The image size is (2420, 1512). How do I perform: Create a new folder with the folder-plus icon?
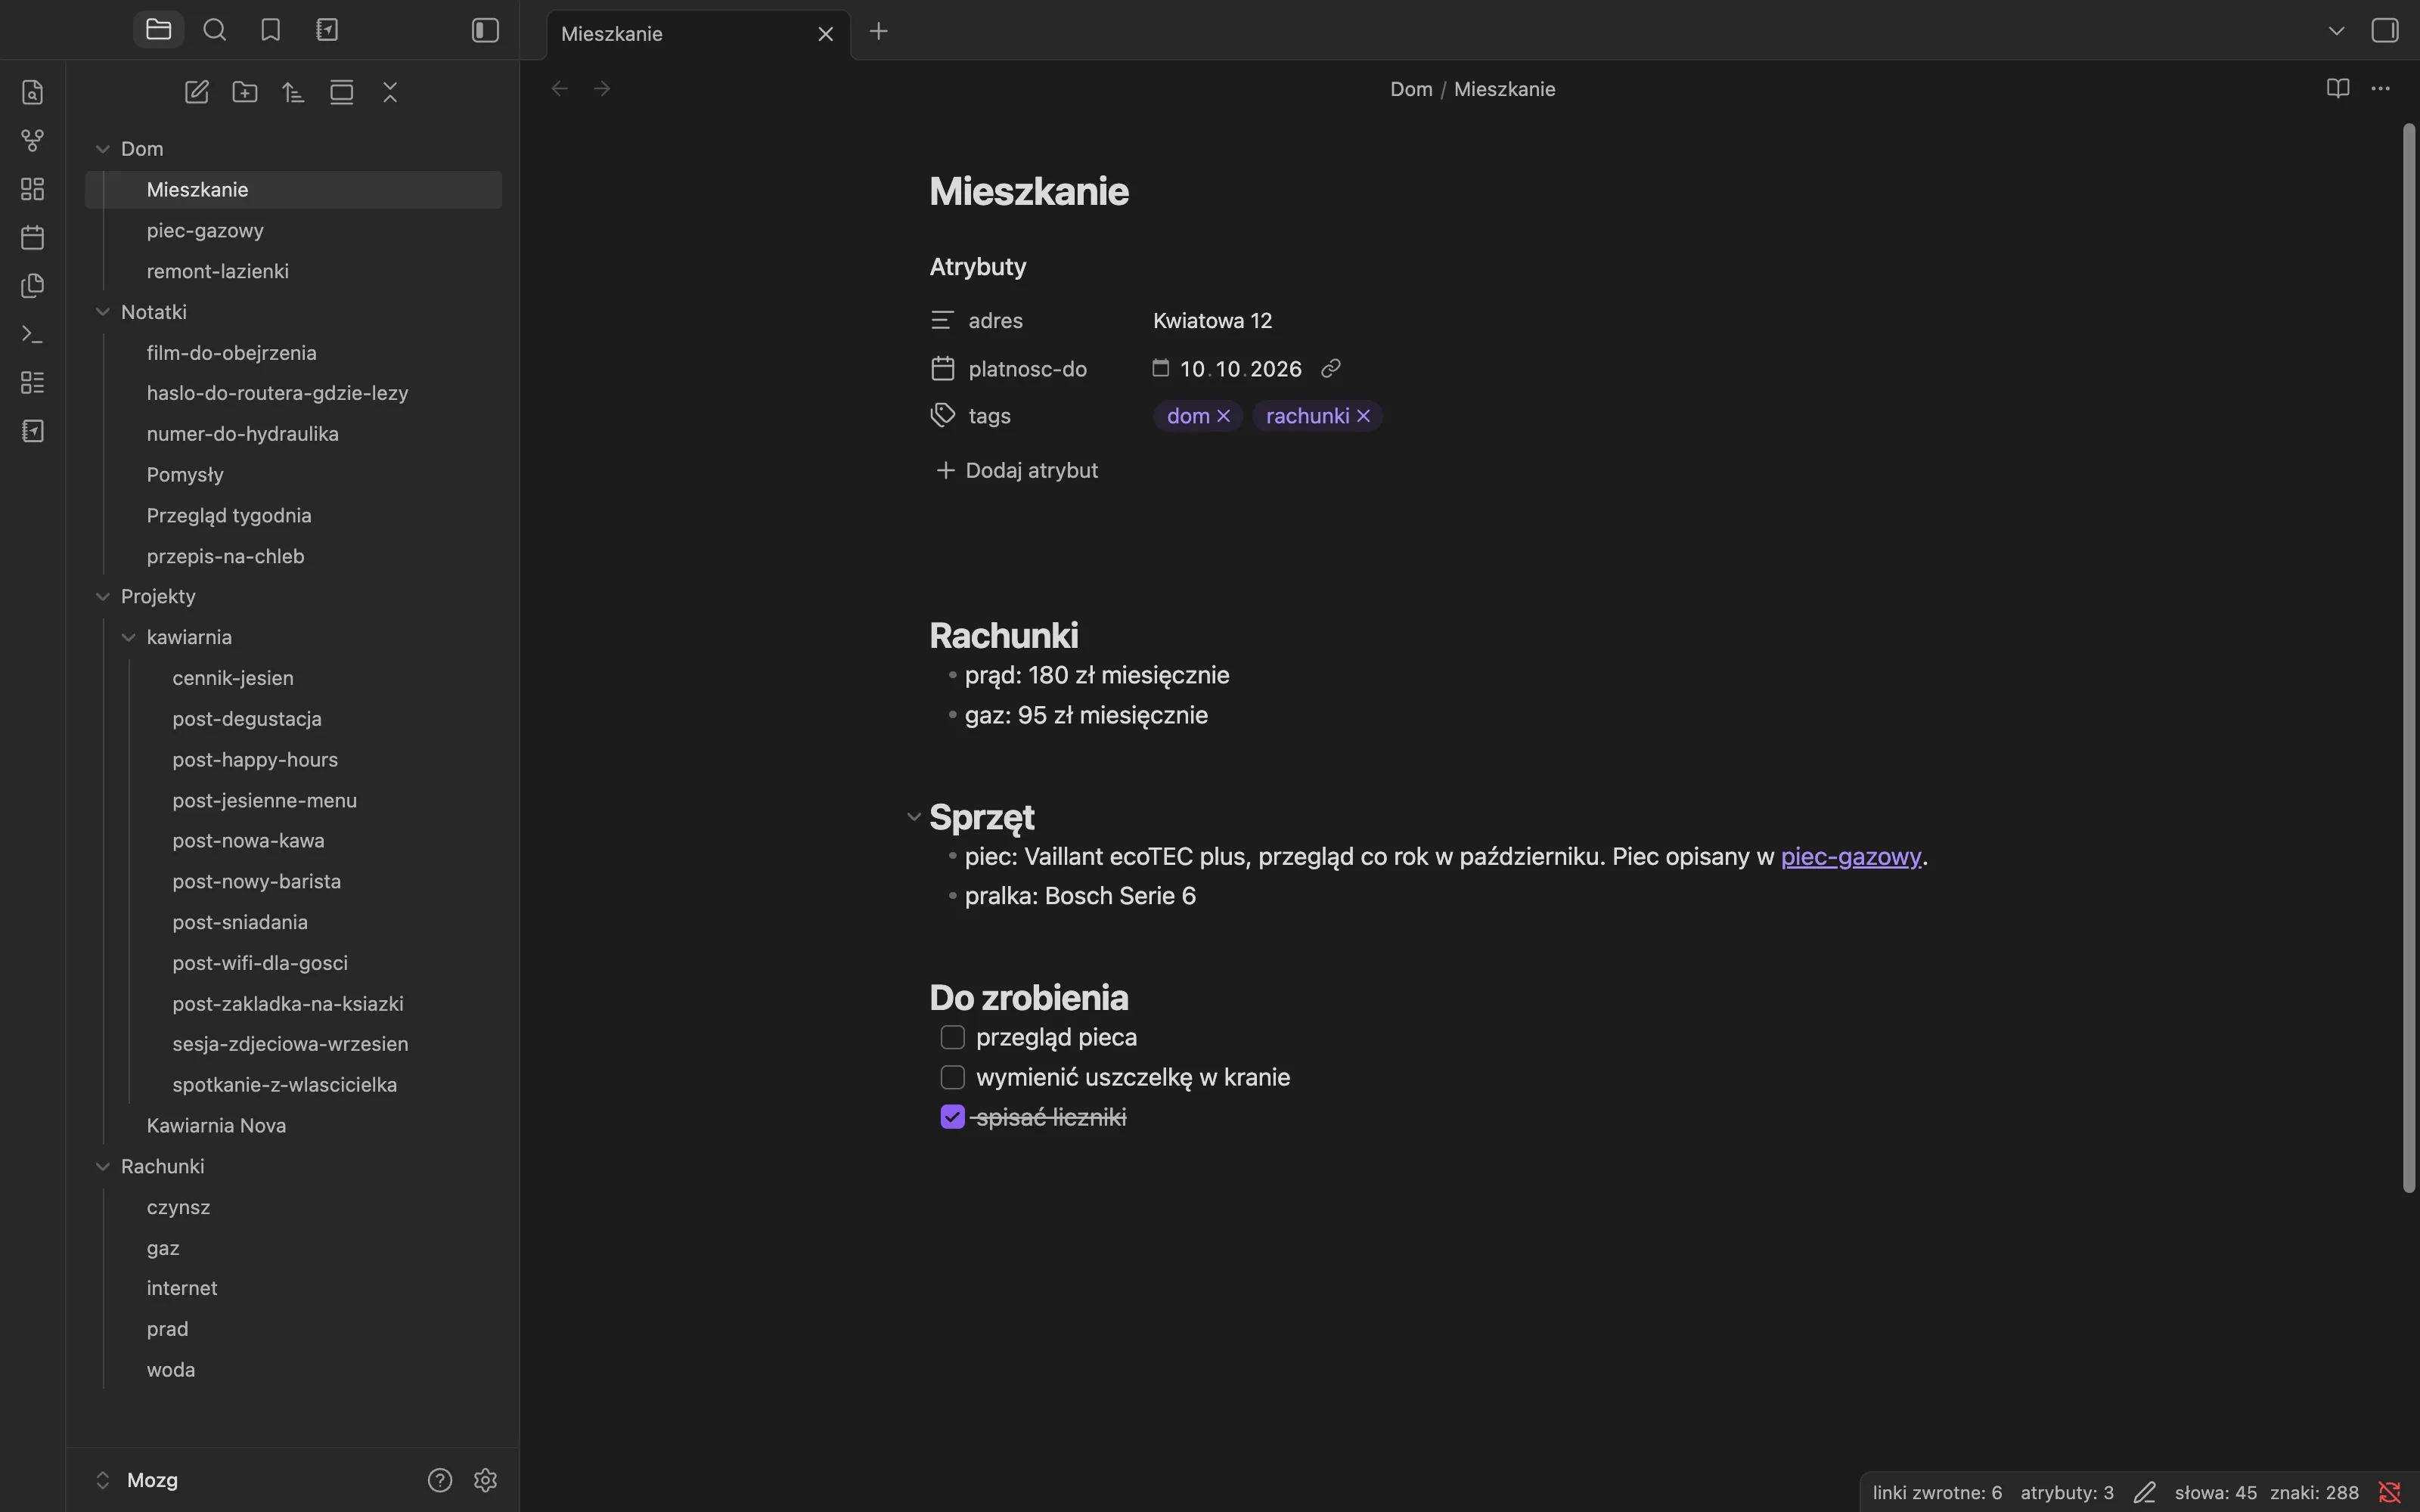245,92
